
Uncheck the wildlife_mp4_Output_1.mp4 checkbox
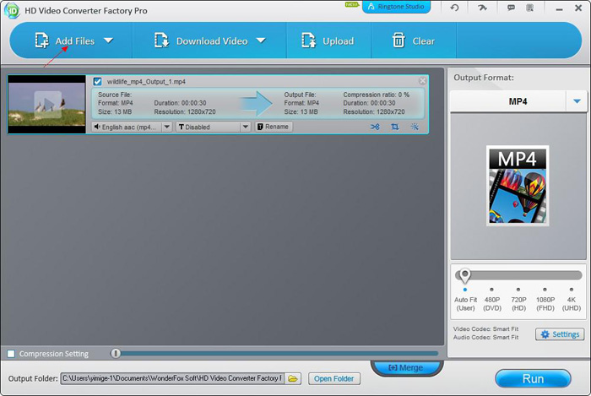98,81
